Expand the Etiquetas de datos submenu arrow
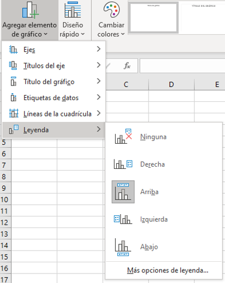This screenshot has width=225, height=283. 99,97
